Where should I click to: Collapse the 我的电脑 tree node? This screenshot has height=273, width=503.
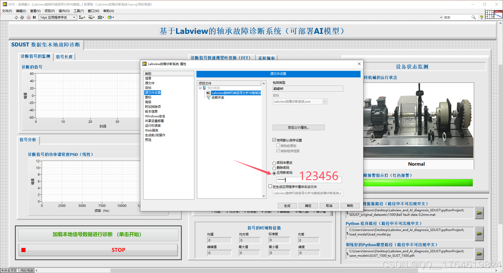200,88
